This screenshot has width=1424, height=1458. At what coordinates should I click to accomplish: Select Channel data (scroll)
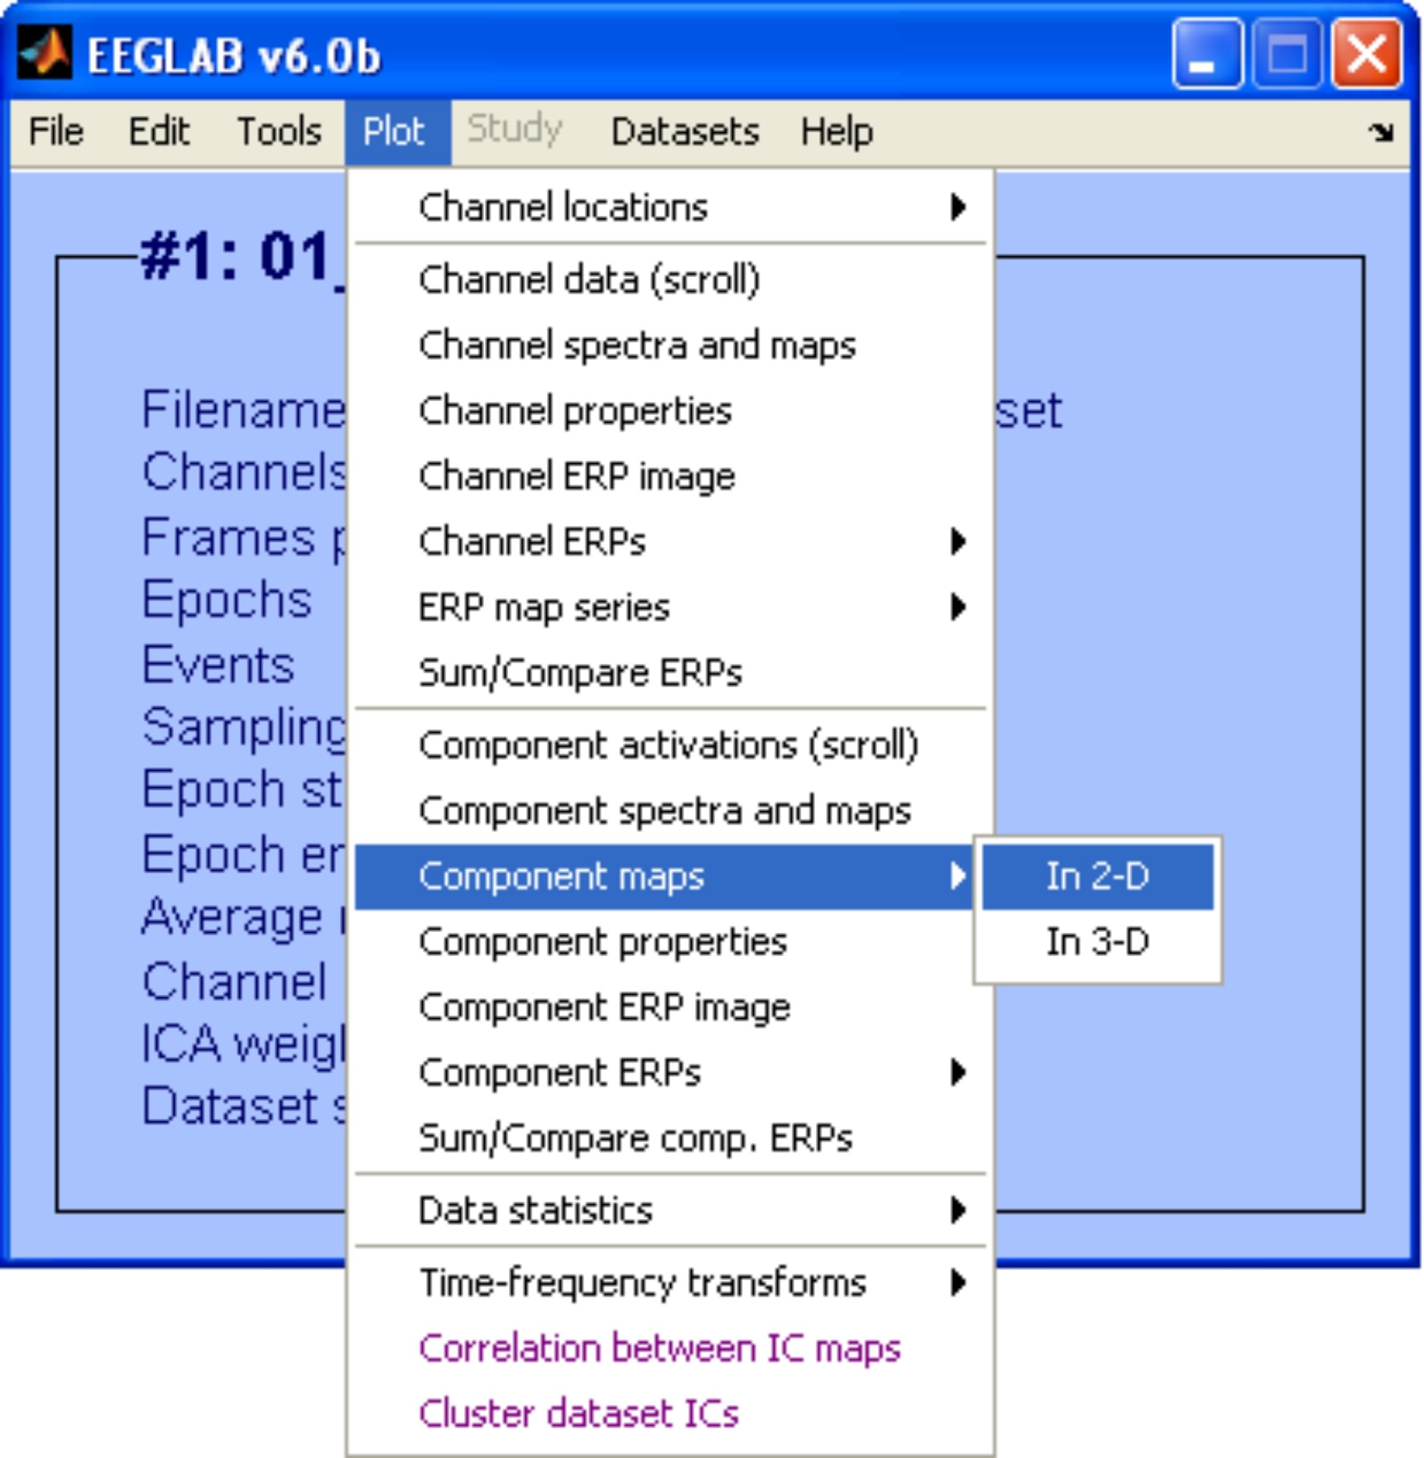[669, 280]
